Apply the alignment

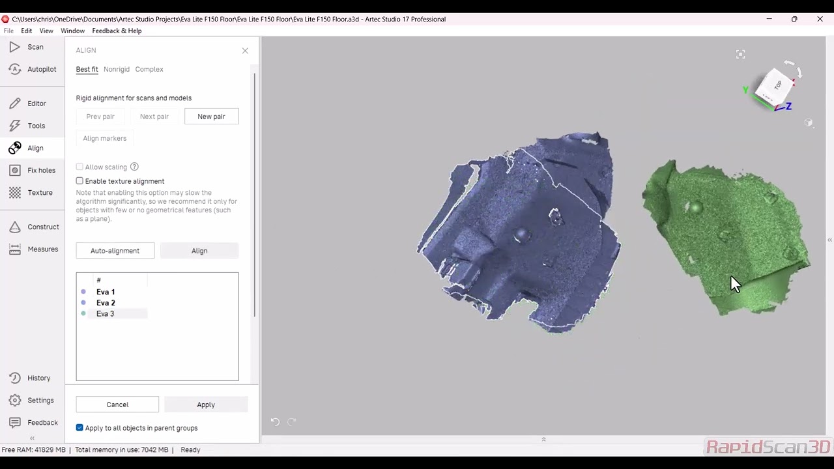(206, 405)
